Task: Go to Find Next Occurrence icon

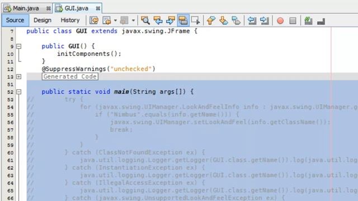Action: click(171, 21)
